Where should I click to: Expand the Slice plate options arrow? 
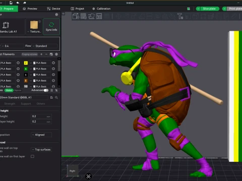[x=198, y=9]
